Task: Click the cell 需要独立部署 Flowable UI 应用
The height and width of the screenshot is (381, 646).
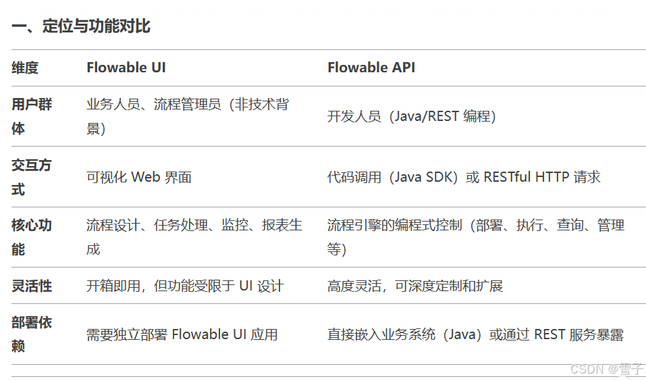Action: [182, 334]
